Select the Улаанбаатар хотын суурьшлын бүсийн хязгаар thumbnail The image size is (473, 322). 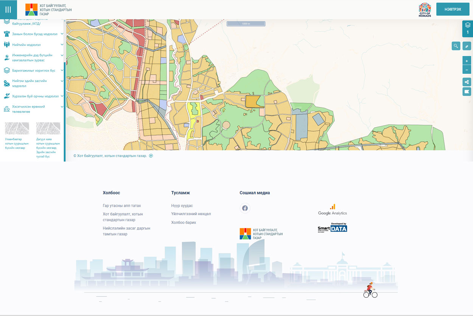(x=17, y=129)
